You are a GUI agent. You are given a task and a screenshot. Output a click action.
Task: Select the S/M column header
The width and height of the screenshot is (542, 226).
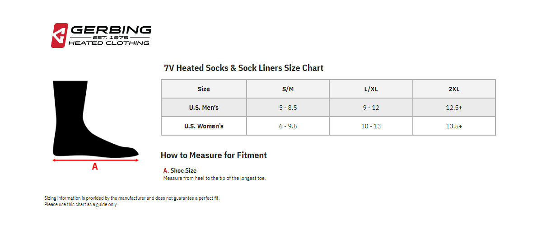pyautogui.click(x=288, y=89)
